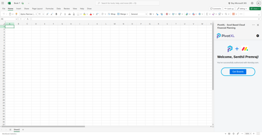
Task: Apply the yellow fill color bucket
Action: pos(84,14)
